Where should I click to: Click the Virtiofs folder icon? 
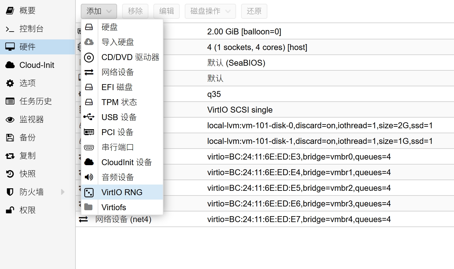(89, 207)
